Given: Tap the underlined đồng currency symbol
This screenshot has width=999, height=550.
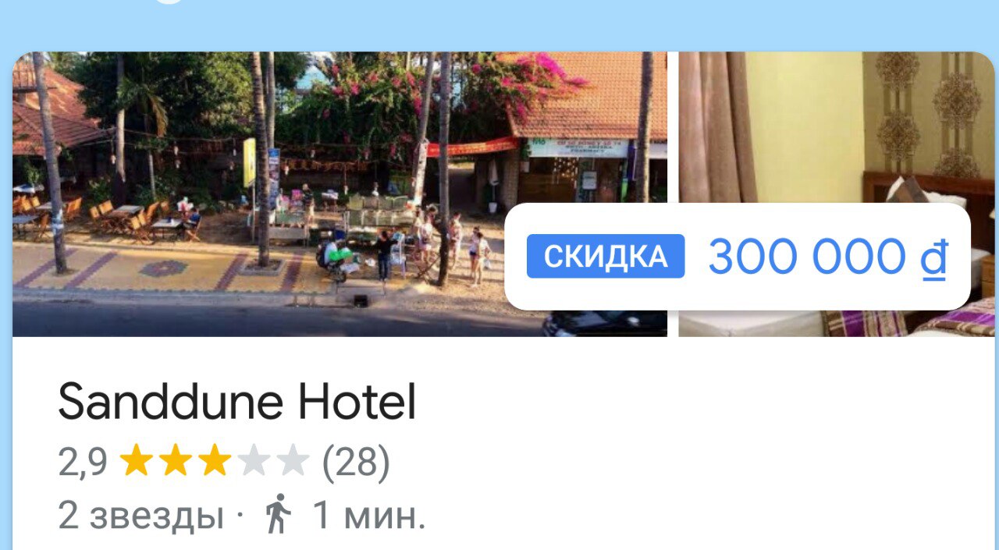Looking at the screenshot, I should pyautogui.click(x=933, y=257).
